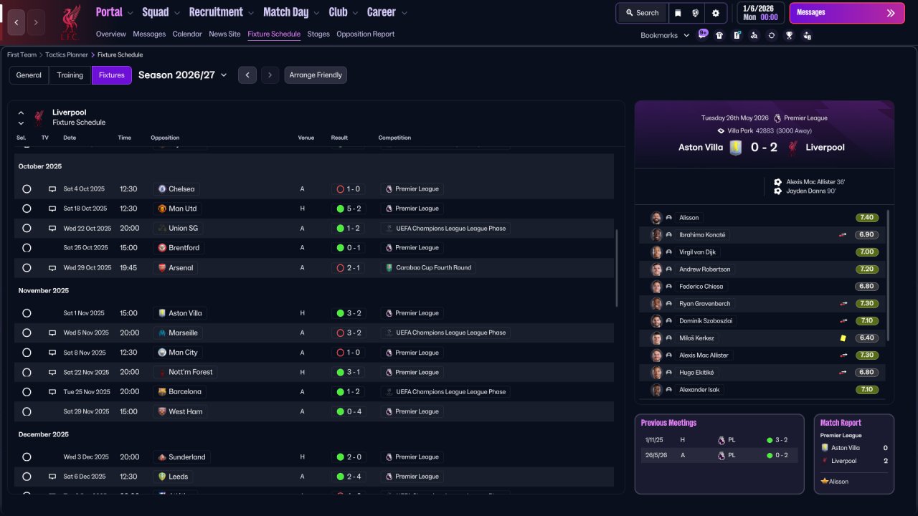The width and height of the screenshot is (918, 516).
Task: Switch to the Training tab
Action: pos(70,75)
